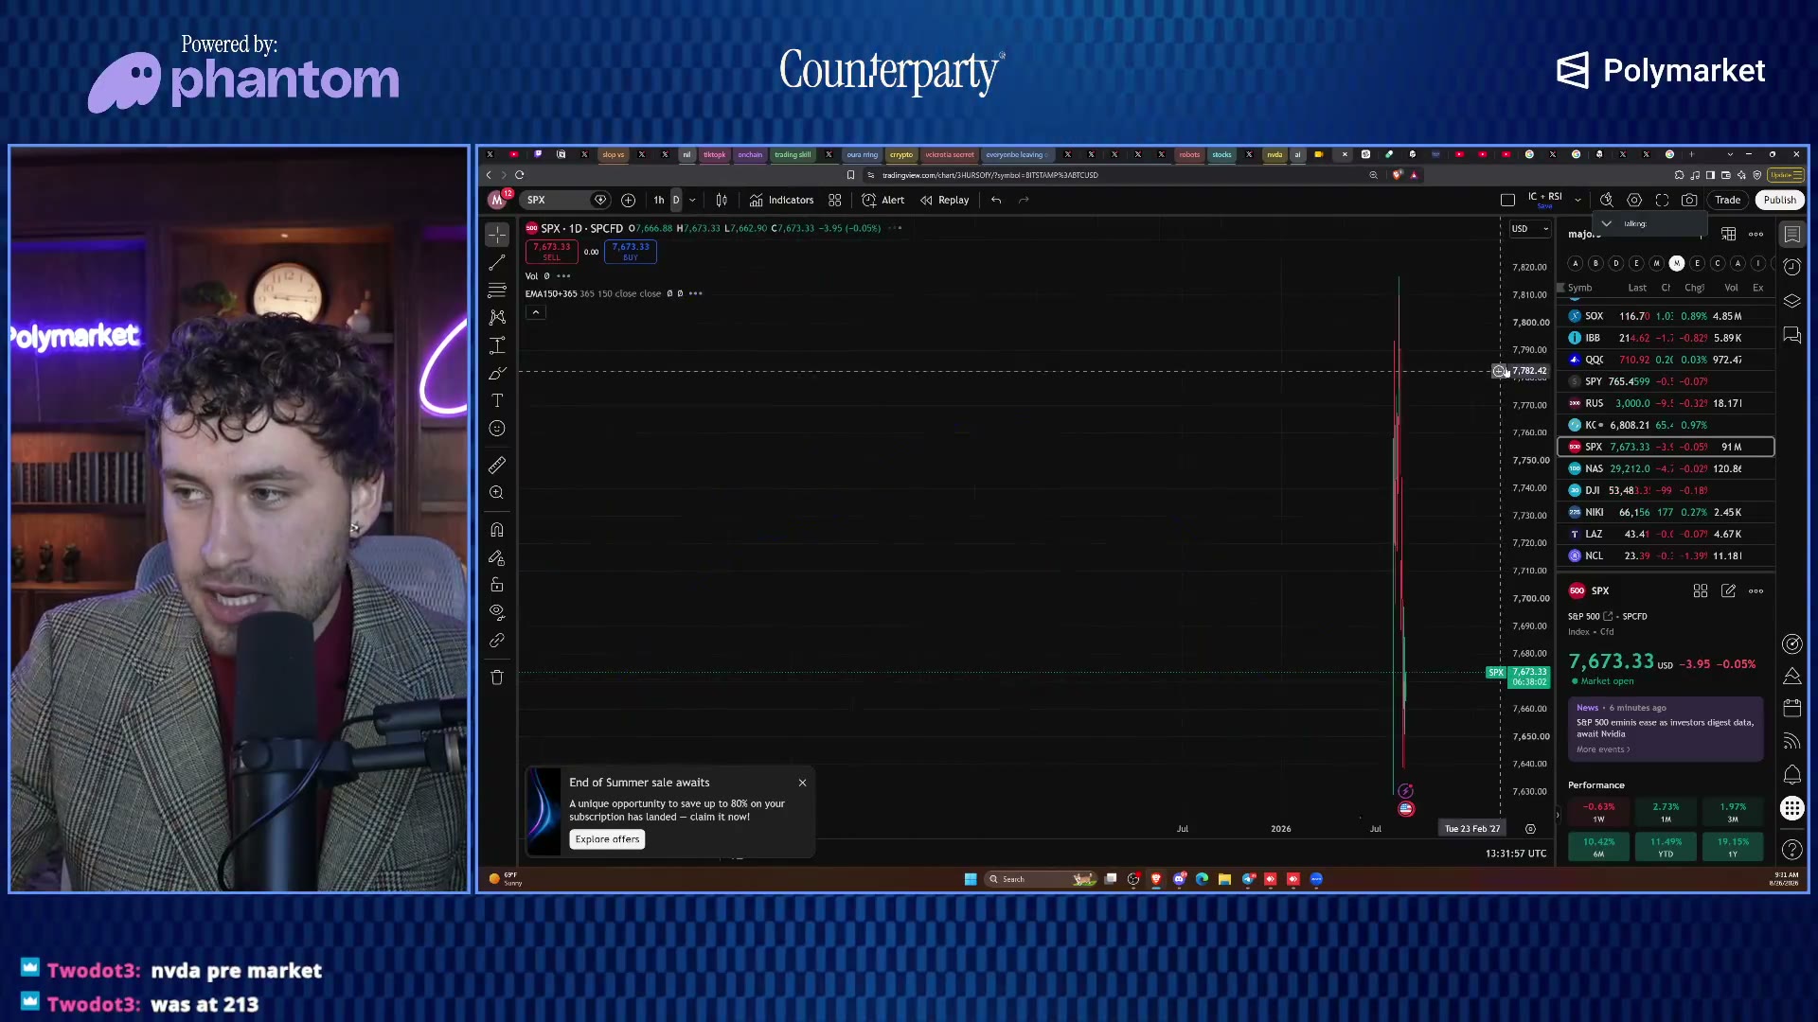Add a compare symbol with plus icon
Viewport: 1818px width, 1022px height.
pyautogui.click(x=628, y=200)
